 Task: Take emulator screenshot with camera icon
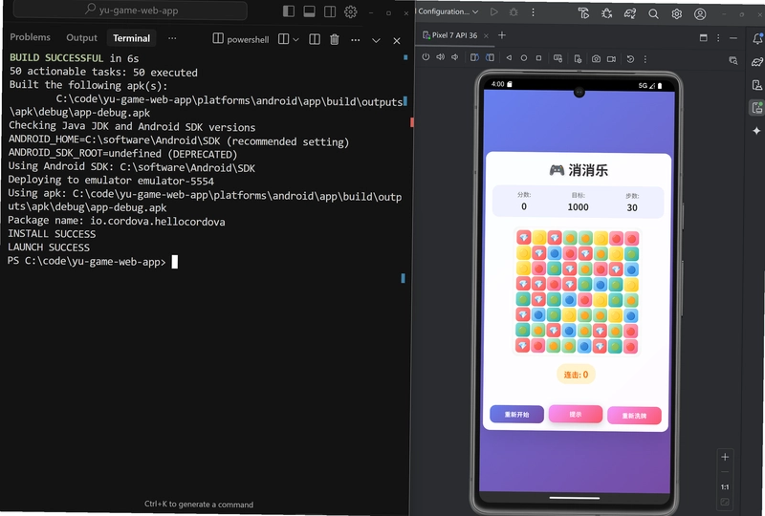coord(596,59)
